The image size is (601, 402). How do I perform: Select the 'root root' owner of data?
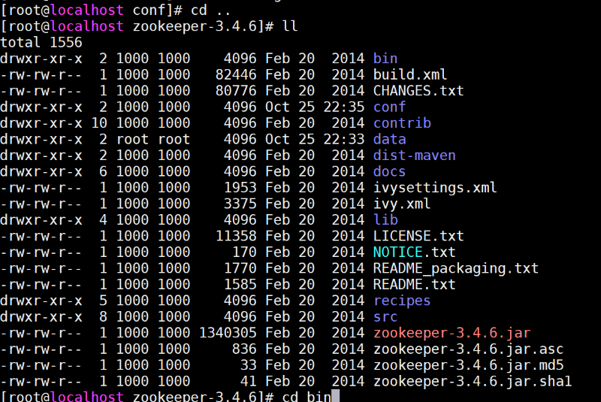[x=153, y=139]
